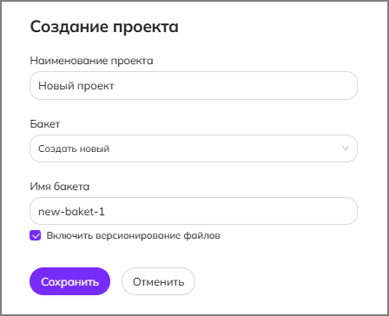Click the white checkmark icon in purple box
The width and height of the screenshot is (389, 316).
36,236
